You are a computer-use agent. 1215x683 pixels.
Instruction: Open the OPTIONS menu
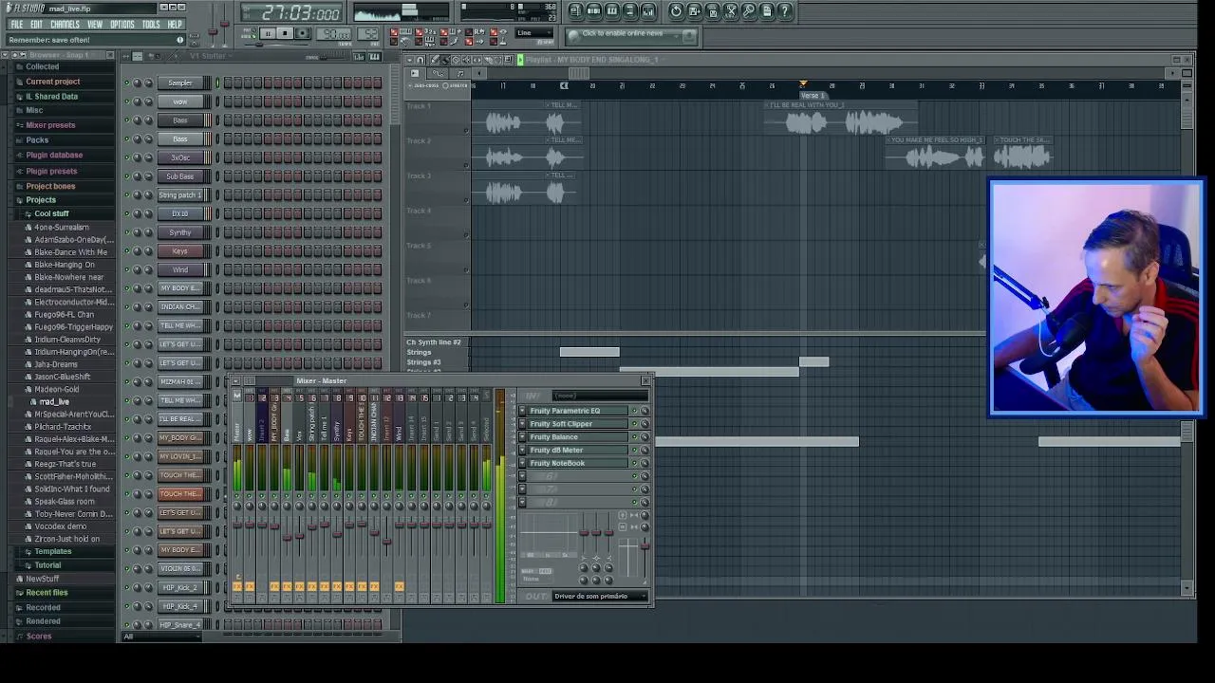[122, 25]
